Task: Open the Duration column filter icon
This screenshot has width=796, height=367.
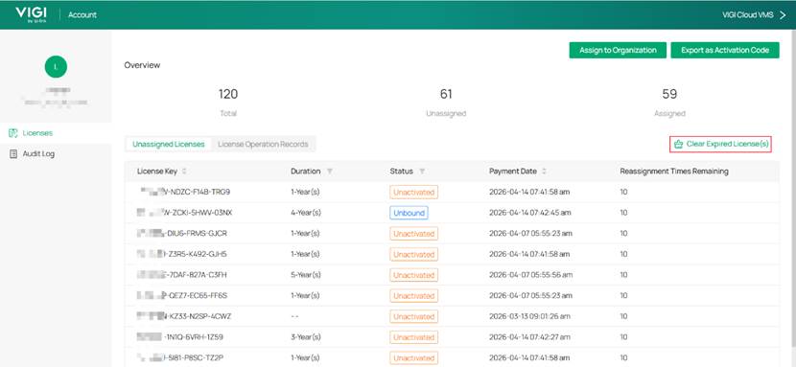Action: click(x=330, y=172)
